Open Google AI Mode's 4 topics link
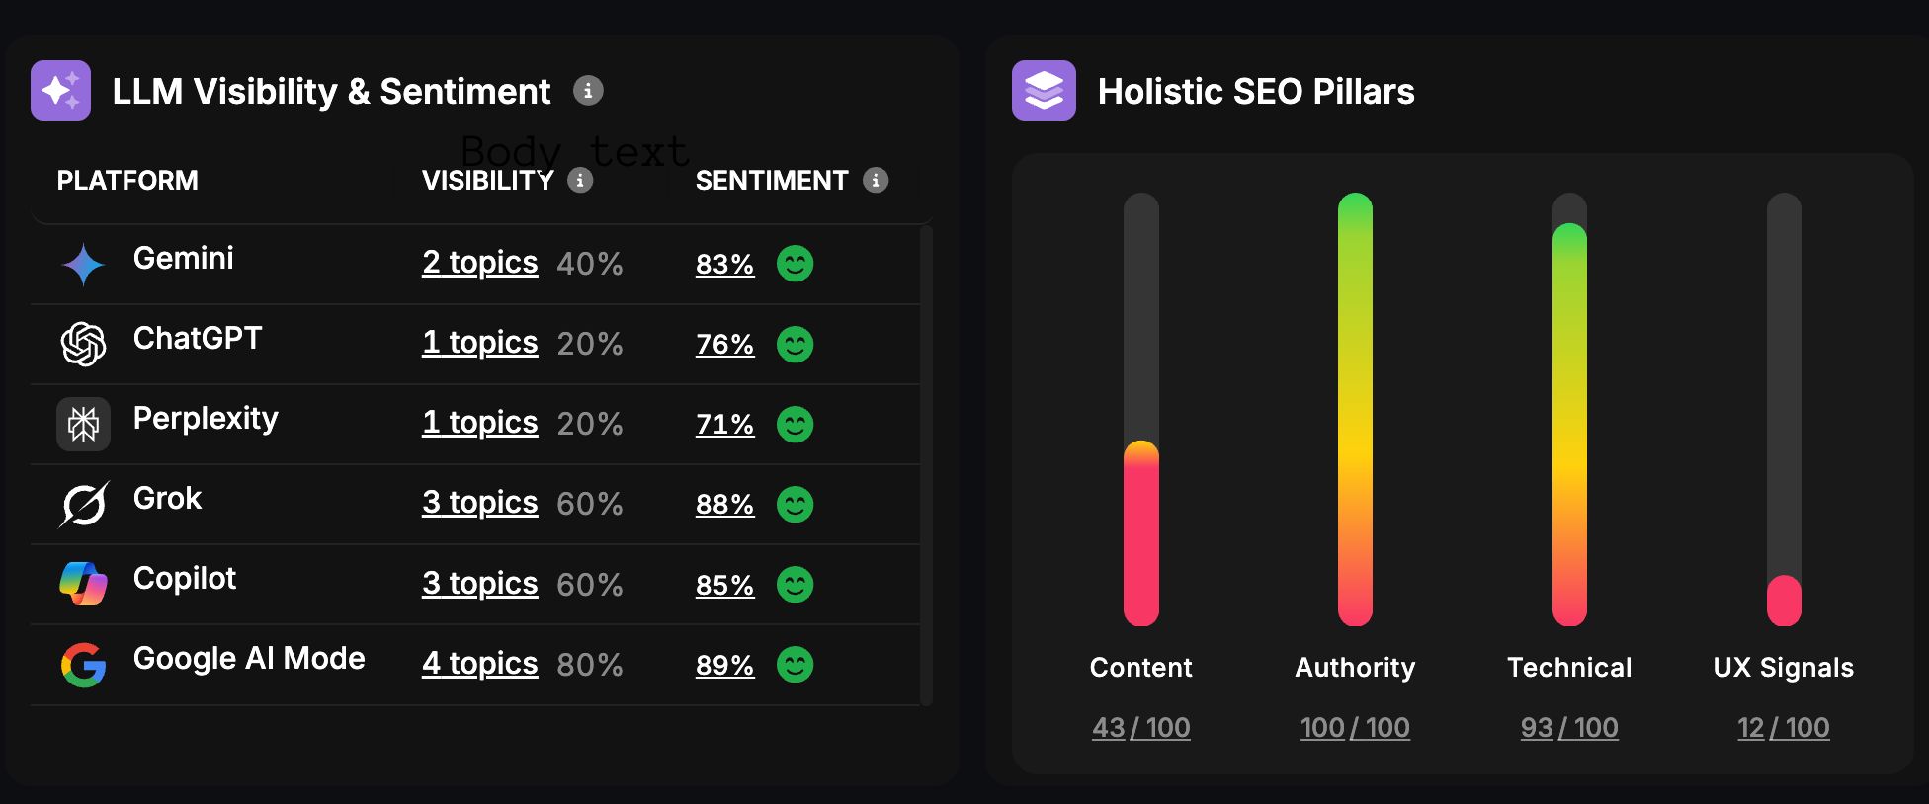The height and width of the screenshot is (804, 1929). pos(480,664)
